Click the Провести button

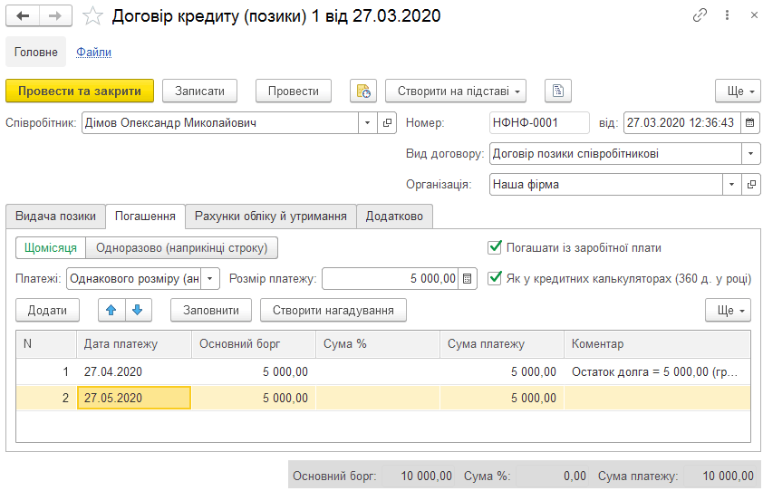pyautogui.click(x=294, y=91)
